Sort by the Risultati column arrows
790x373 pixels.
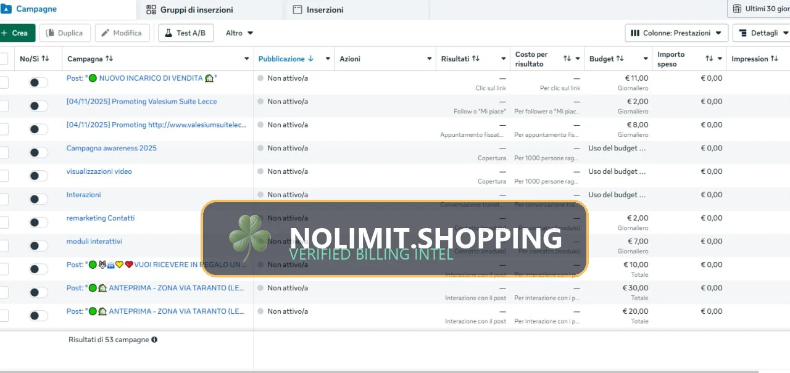point(475,59)
